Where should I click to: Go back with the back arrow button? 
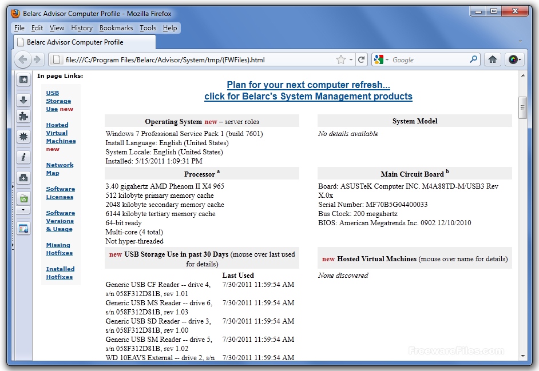click(x=23, y=60)
